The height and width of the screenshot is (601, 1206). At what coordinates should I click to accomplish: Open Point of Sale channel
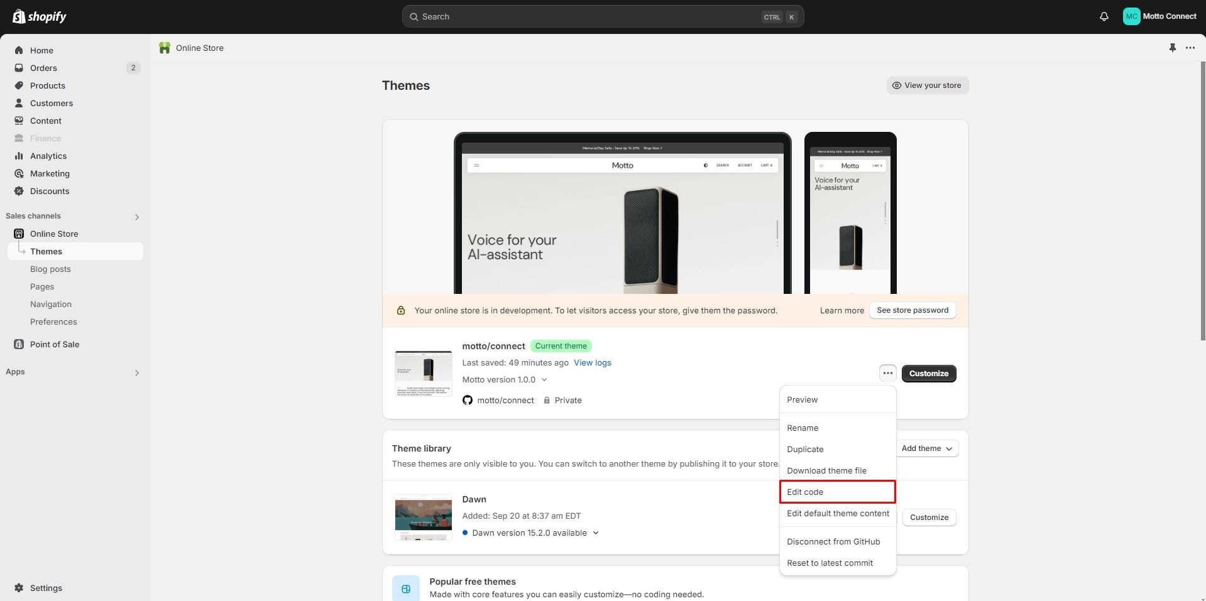click(x=54, y=344)
